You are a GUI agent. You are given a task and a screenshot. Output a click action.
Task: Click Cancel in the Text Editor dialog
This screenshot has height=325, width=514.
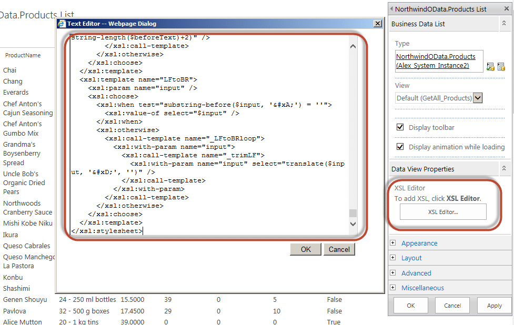[339, 249]
